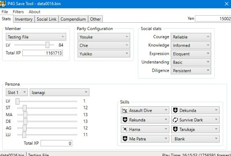Open the Survive Dark skill dropdown arrow

pyautogui.click(x=216, y=119)
